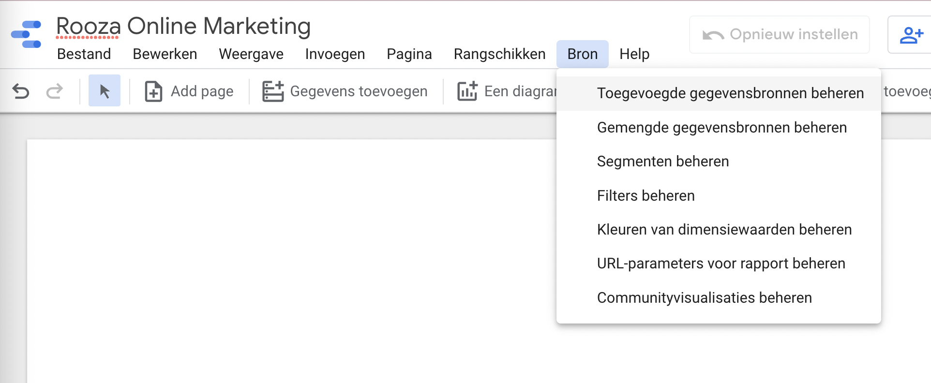
Task: Click the Add page icon
Action: click(x=153, y=91)
